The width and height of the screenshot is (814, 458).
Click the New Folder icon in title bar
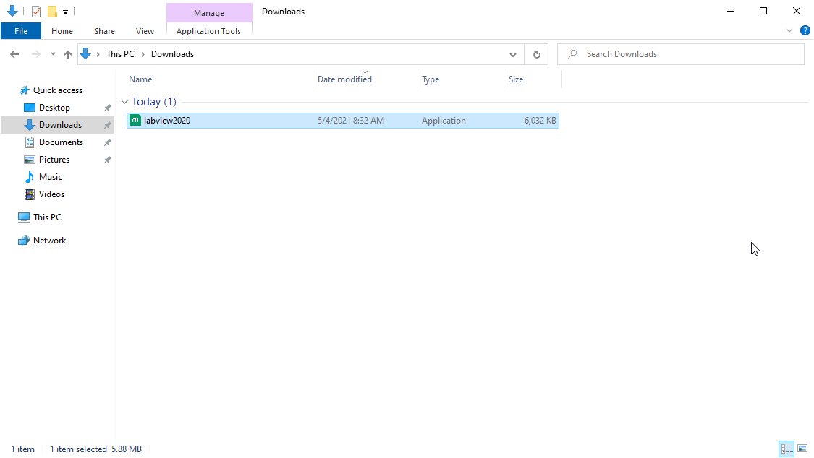point(52,12)
